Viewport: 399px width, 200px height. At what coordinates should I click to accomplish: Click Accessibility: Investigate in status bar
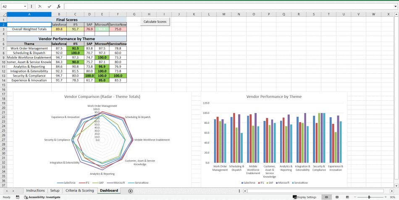(x=42, y=197)
